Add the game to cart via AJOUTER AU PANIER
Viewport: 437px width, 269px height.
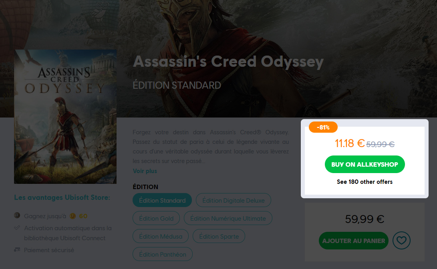(x=353, y=241)
